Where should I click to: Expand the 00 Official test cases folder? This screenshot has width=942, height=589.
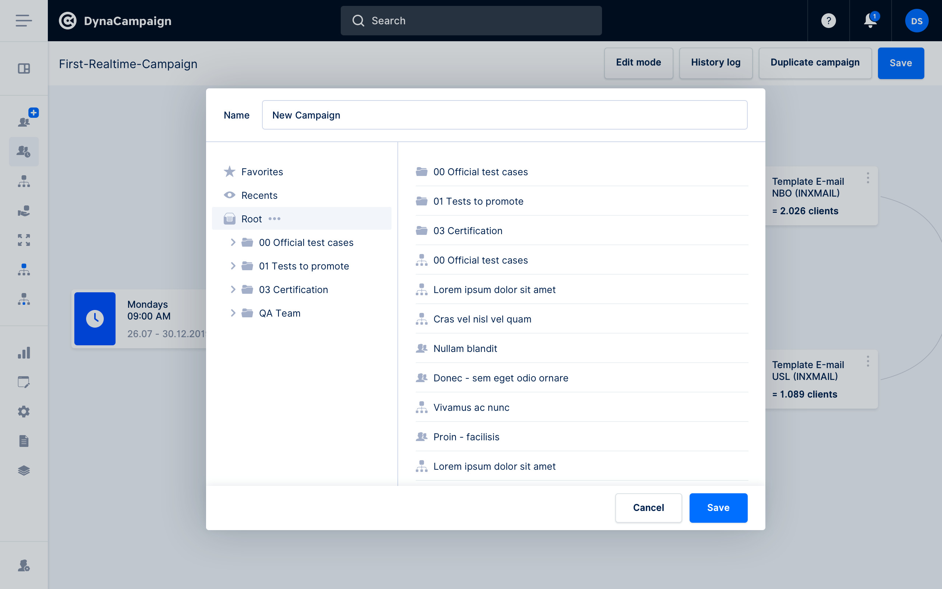[x=233, y=242]
